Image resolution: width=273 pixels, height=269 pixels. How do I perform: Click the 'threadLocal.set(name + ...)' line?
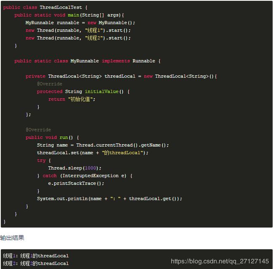point(92,153)
